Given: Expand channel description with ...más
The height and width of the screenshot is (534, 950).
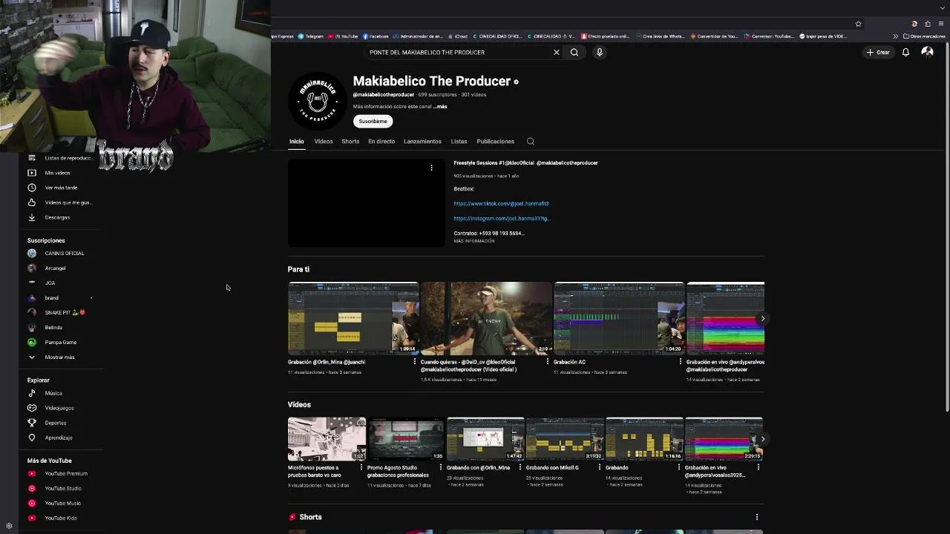Looking at the screenshot, I should (440, 107).
